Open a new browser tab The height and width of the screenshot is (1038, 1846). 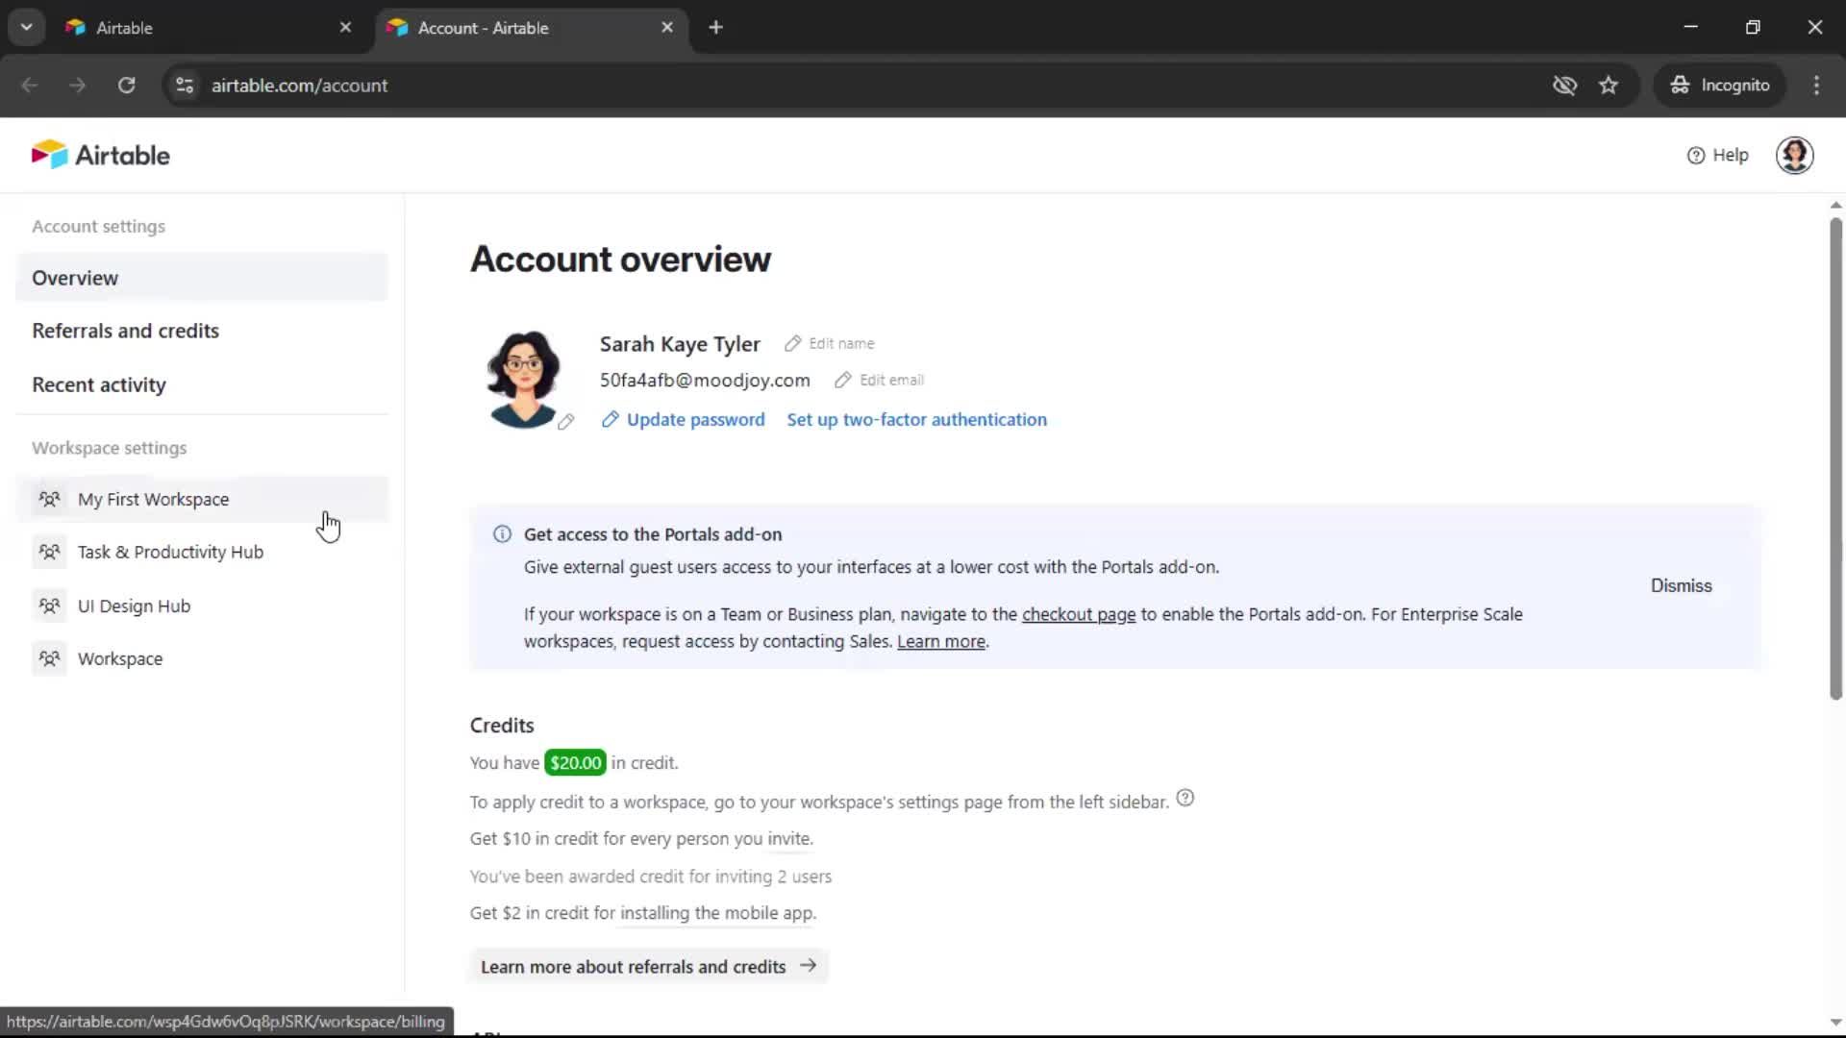715,28
